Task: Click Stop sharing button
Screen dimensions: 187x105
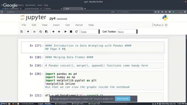Action: (122, 99)
